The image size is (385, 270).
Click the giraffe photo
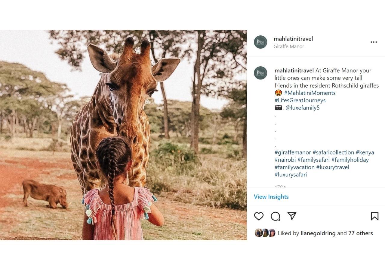[x=123, y=135]
